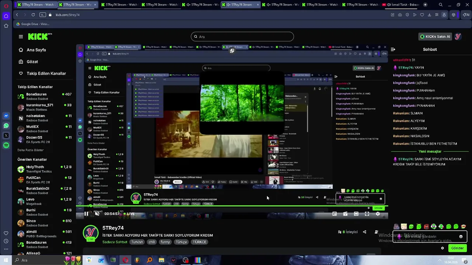Toggle theater mode in the player
Screen dimensions: 472x265
[x=356, y=214]
